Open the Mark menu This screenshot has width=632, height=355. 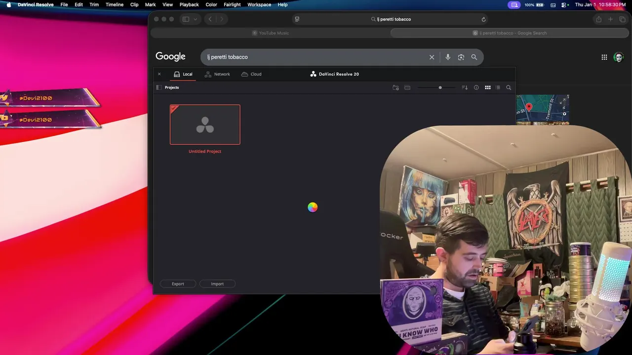151,4
